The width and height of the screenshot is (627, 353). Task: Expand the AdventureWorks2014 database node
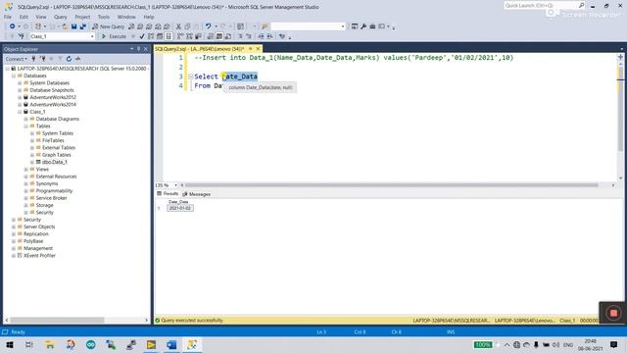(x=20, y=105)
